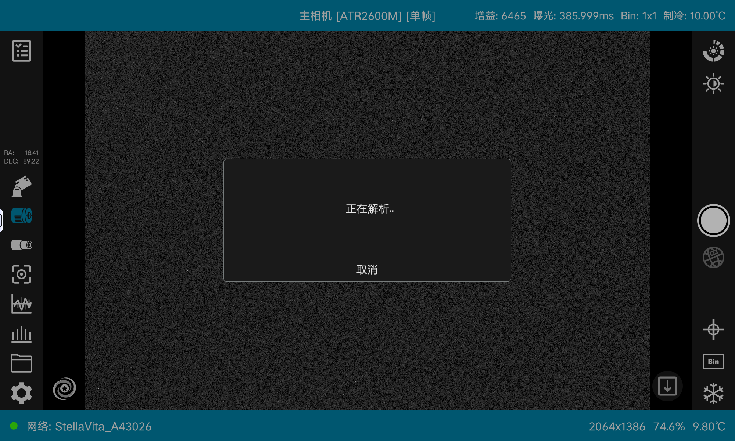Click the green network connection indicator
735x441 pixels.
(14, 426)
